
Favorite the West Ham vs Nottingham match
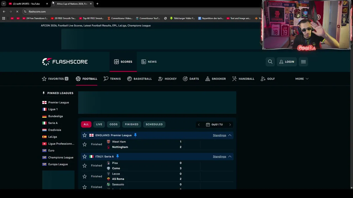(85, 144)
